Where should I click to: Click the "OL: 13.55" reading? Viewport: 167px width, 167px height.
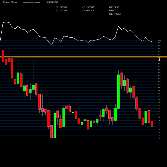point(115,14)
